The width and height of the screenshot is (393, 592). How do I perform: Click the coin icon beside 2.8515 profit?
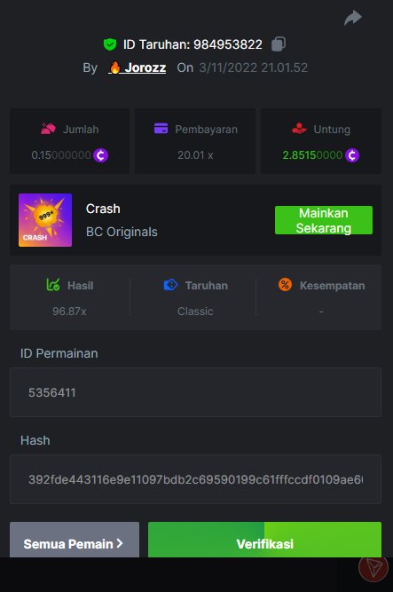[352, 155]
